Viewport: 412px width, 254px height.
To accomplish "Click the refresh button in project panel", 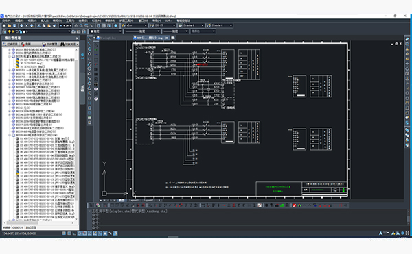I will 26,45.
